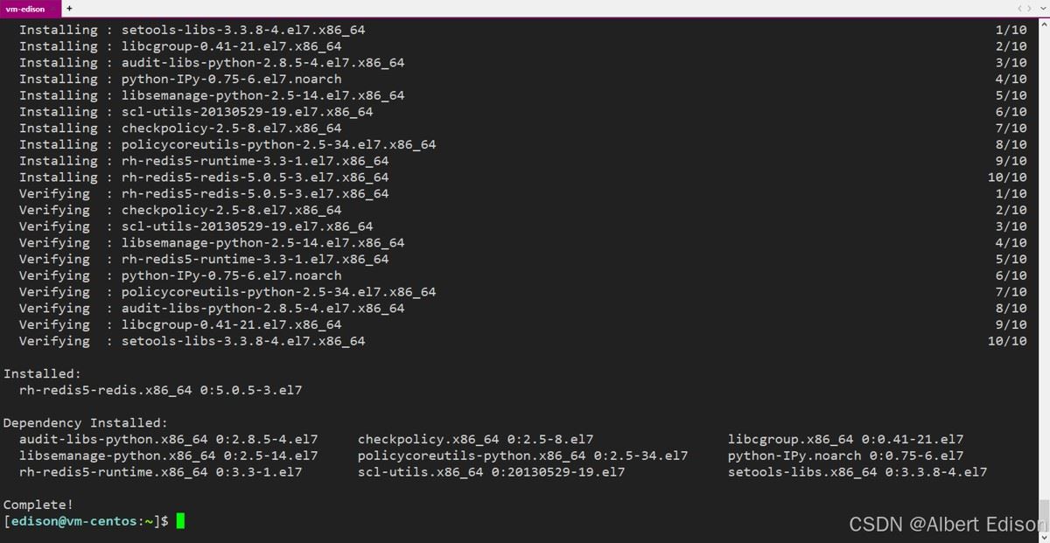1050x543 pixels.
Task: Open a new tab with the plus icon
Action: coord(70,8)
